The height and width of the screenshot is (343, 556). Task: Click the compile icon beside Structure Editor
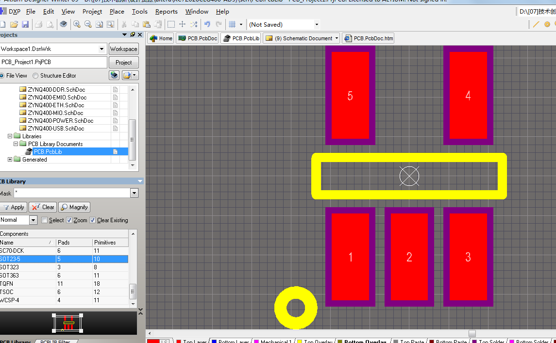pos(114,75)
